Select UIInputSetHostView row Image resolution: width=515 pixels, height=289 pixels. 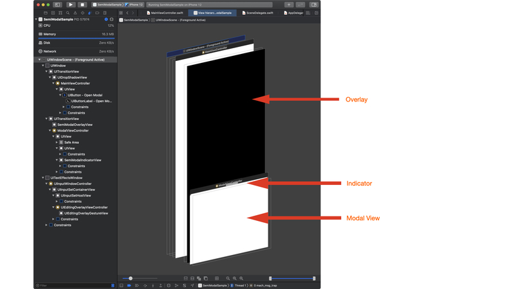(76, 195)
